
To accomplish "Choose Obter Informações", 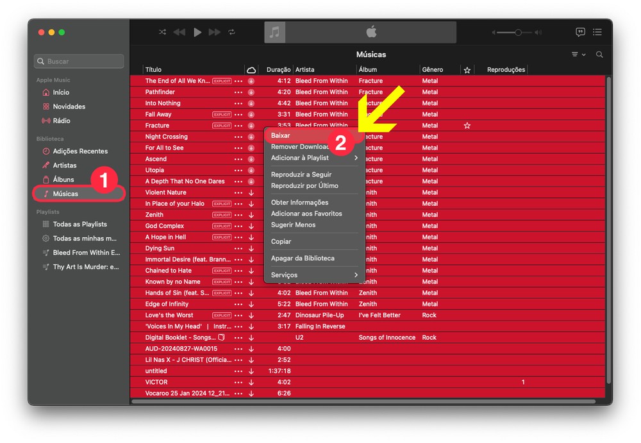I will click(x=314, y=202).
